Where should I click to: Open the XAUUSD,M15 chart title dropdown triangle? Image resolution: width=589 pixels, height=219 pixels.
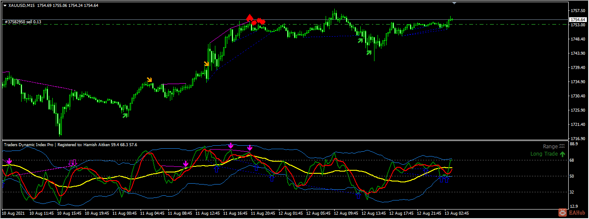click(x=5, y=5)
